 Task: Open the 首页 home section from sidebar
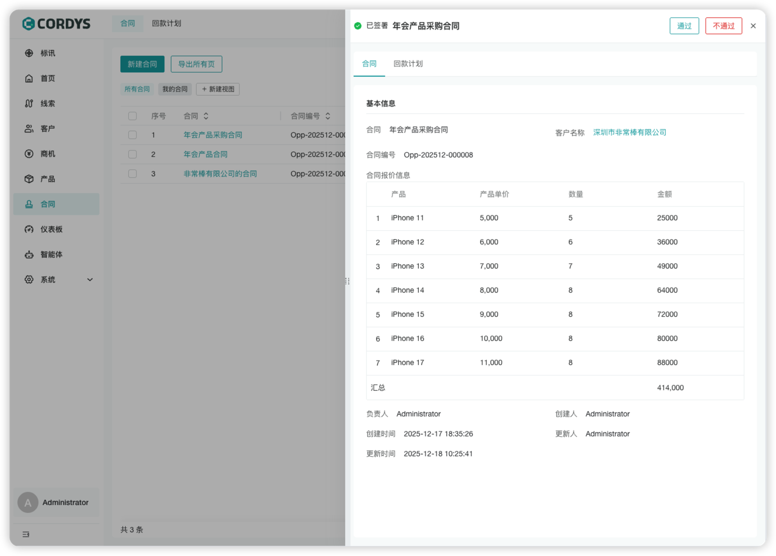tap(47, 78)
